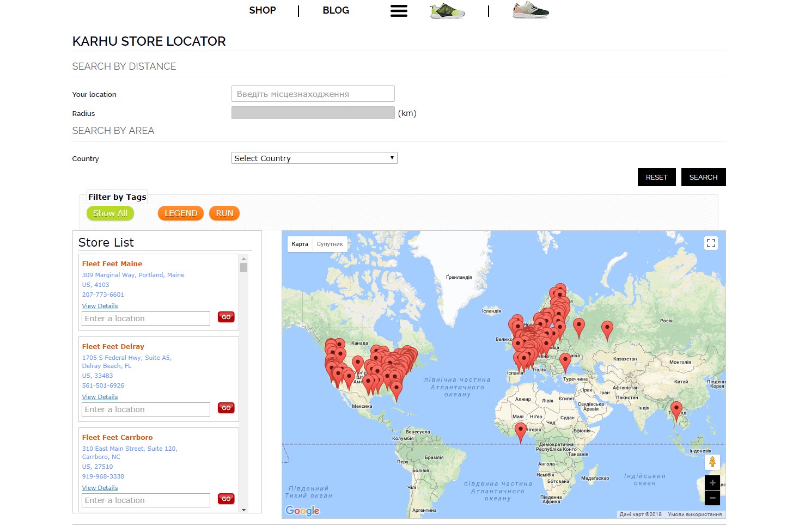Open the SHOP menu item
The width and height of the screenshot is (811, 527).
(x=263, y=10)
